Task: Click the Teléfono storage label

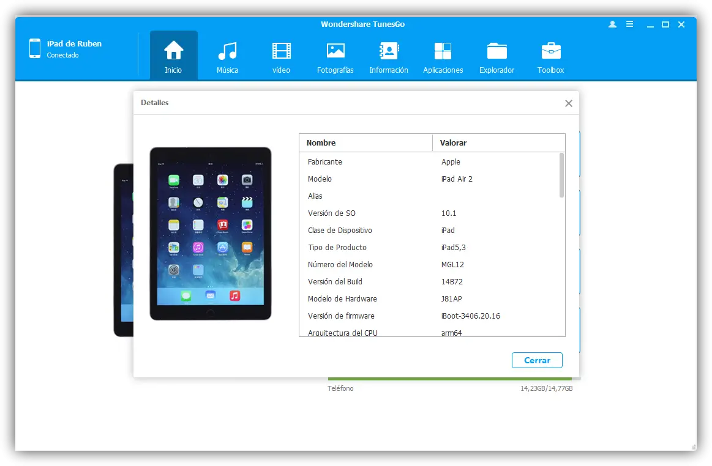Action: pyautogui.click(x=340, y=388)
